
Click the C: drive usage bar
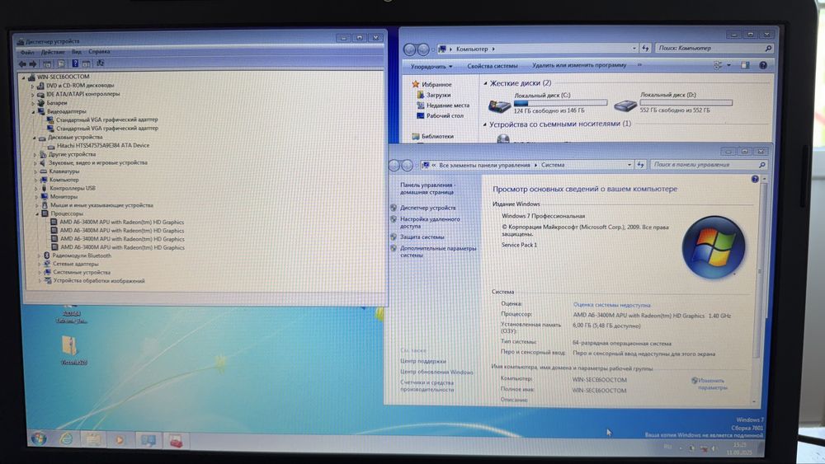(560, 103)
